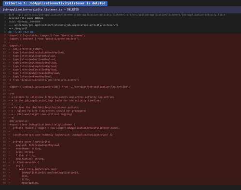
Task: Select the job-application-activity.listener.ts — DELETED file header
Action: 120,10
